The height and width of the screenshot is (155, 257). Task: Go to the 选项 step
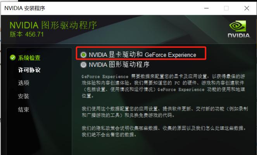coord(24,83)
